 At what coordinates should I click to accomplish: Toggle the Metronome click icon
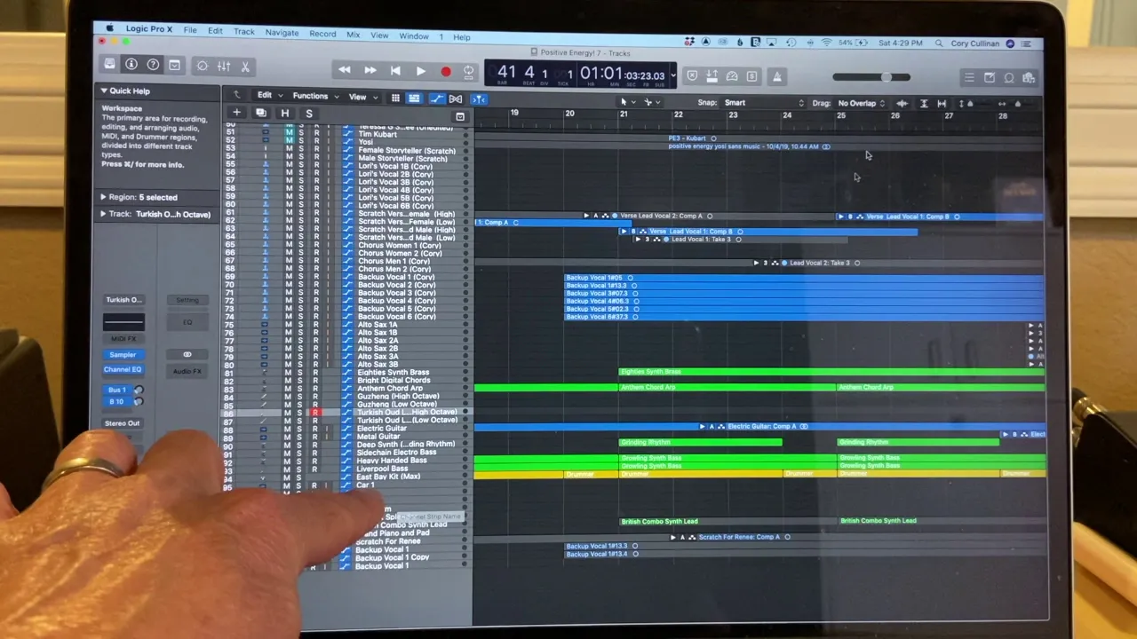(777, 77)
